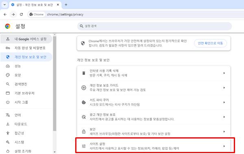Click the magnifier icon in 설정 검색
The image size is (244, 154).
pos(81,26)
